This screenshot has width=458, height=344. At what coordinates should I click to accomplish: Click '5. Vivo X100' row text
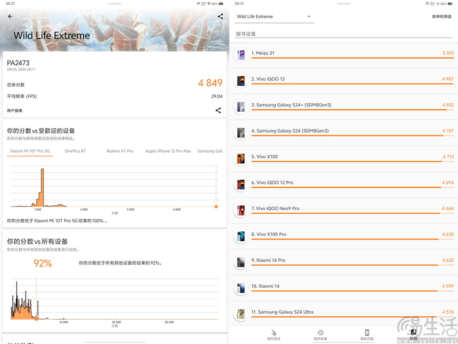pyautogui.click(x=264, y=156)
